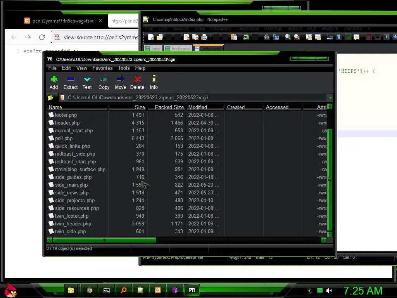Sort 7-Zip list by Name column
This screenshot has height=298, width=397.
coord(78,107)
